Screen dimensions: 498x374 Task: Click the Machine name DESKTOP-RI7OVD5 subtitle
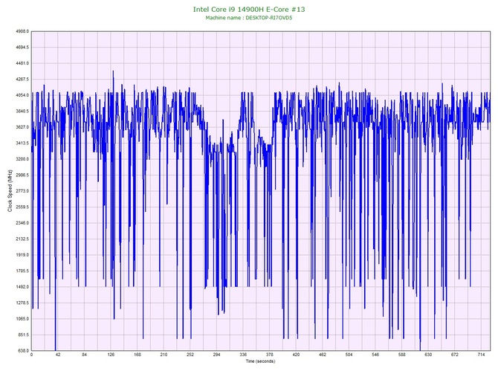(x=249, y=18)
